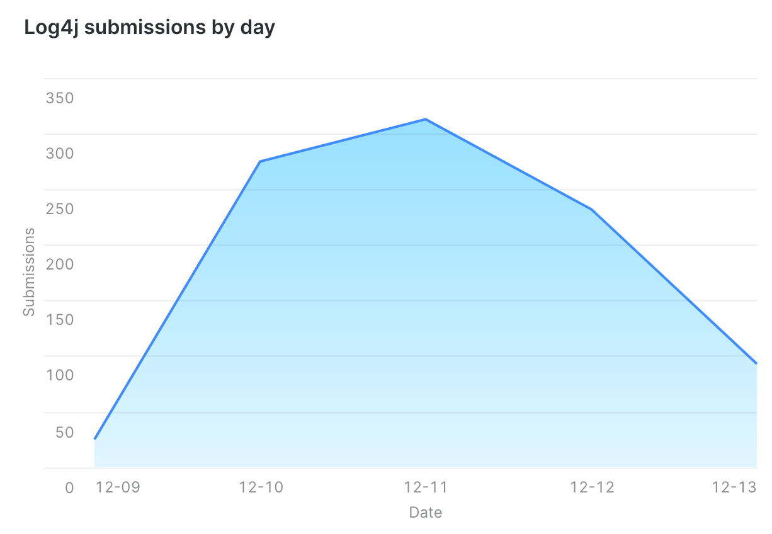Click the Date x-axis label
This screenshot has height=534, width=772.
[x=425, y=513]
